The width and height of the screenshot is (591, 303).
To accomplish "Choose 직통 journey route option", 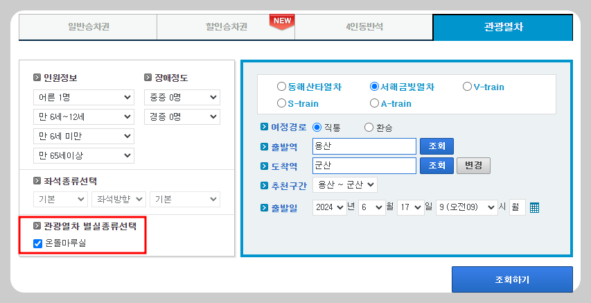I will [317, 128].
